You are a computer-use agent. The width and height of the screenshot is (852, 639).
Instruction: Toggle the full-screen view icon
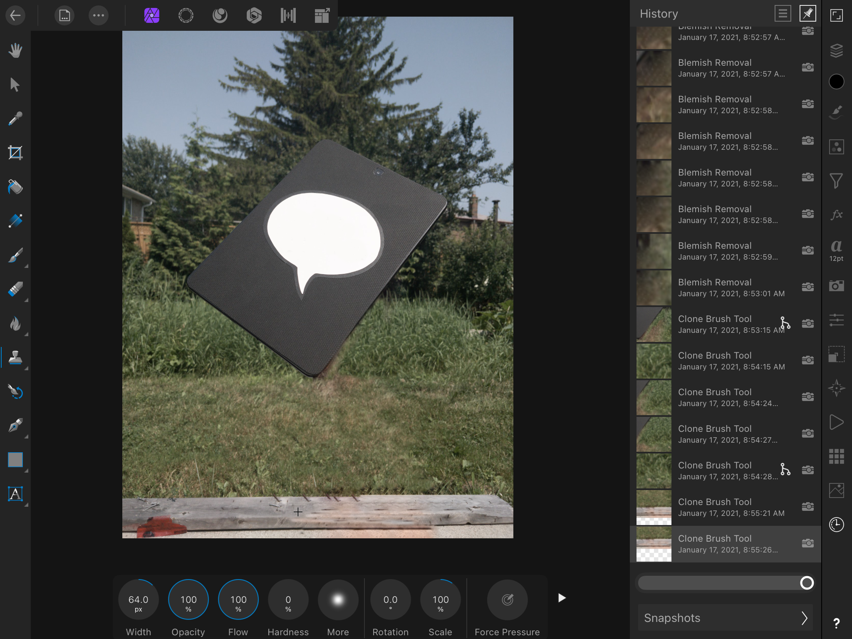click(x=836, y=15)
